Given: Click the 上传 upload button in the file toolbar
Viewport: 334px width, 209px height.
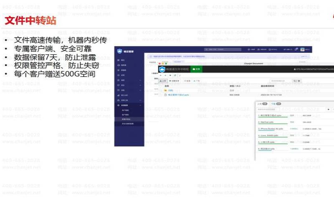Looking at the screenshot, I should tap(163, 81).
